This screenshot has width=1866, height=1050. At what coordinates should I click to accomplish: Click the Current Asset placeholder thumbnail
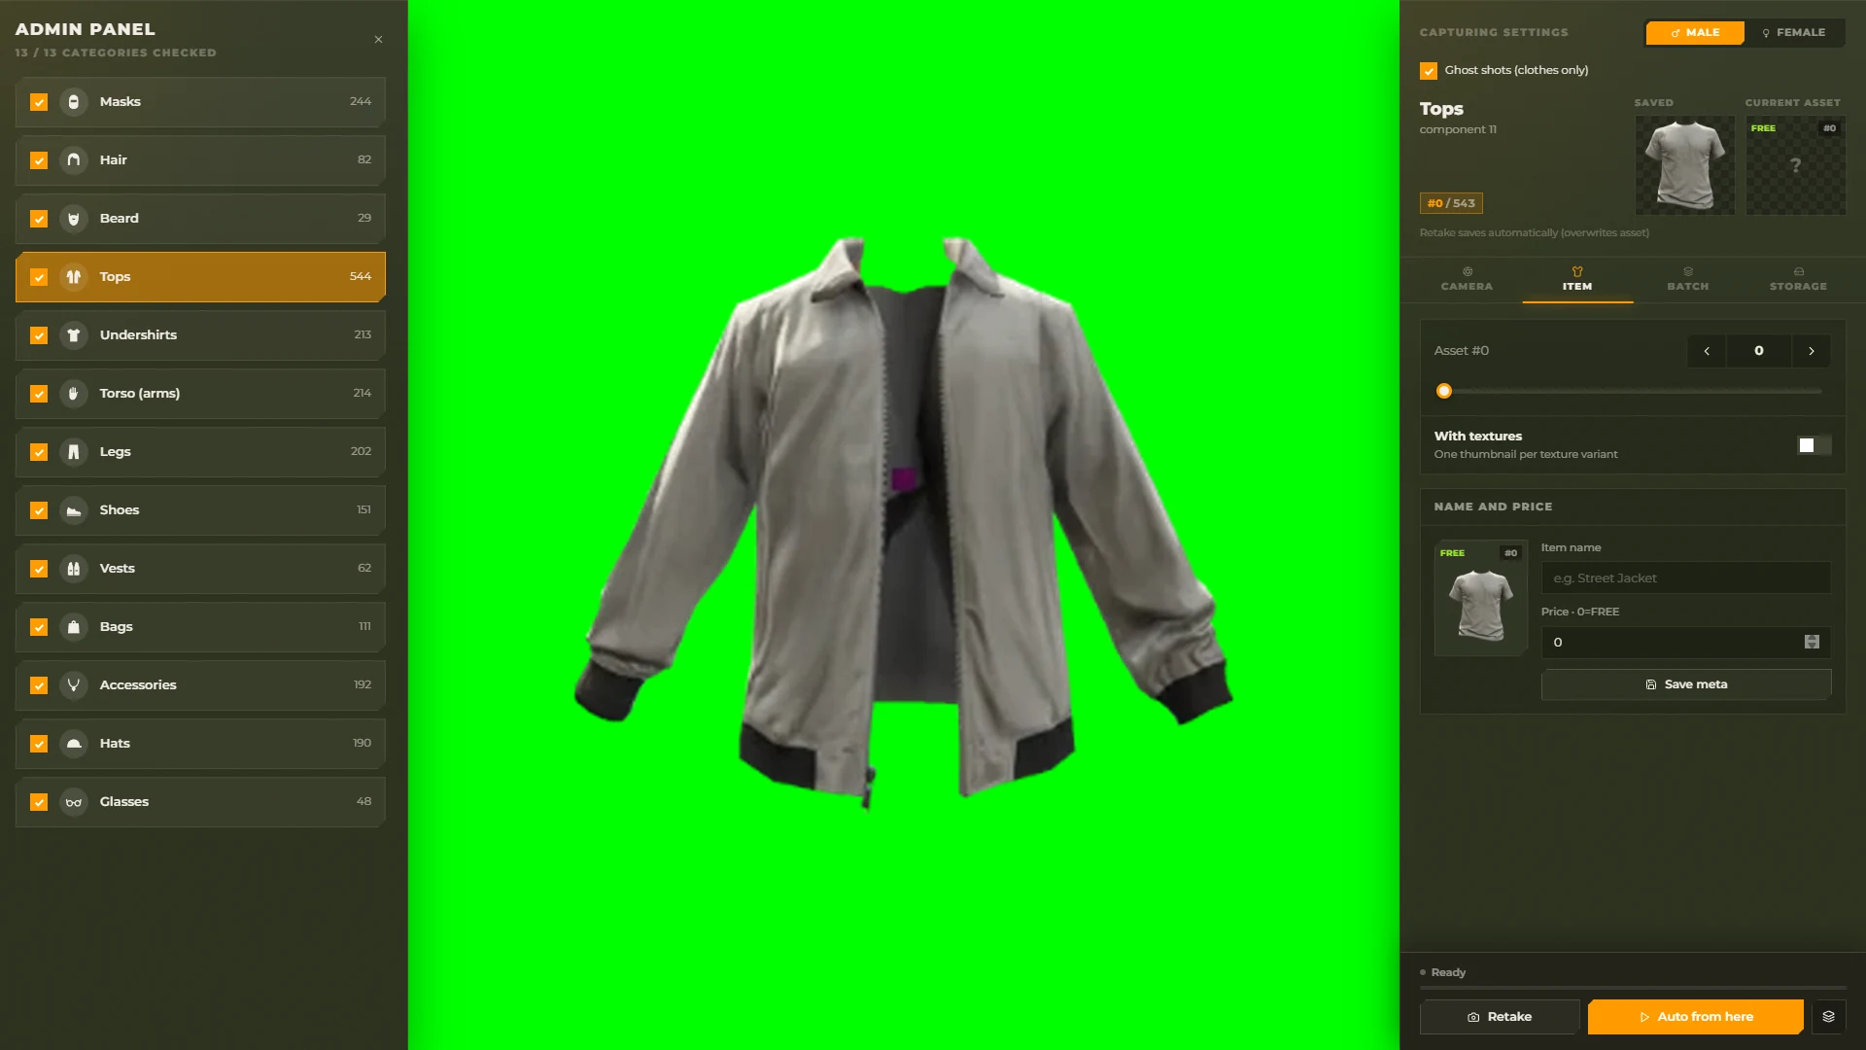point(1795,165)
